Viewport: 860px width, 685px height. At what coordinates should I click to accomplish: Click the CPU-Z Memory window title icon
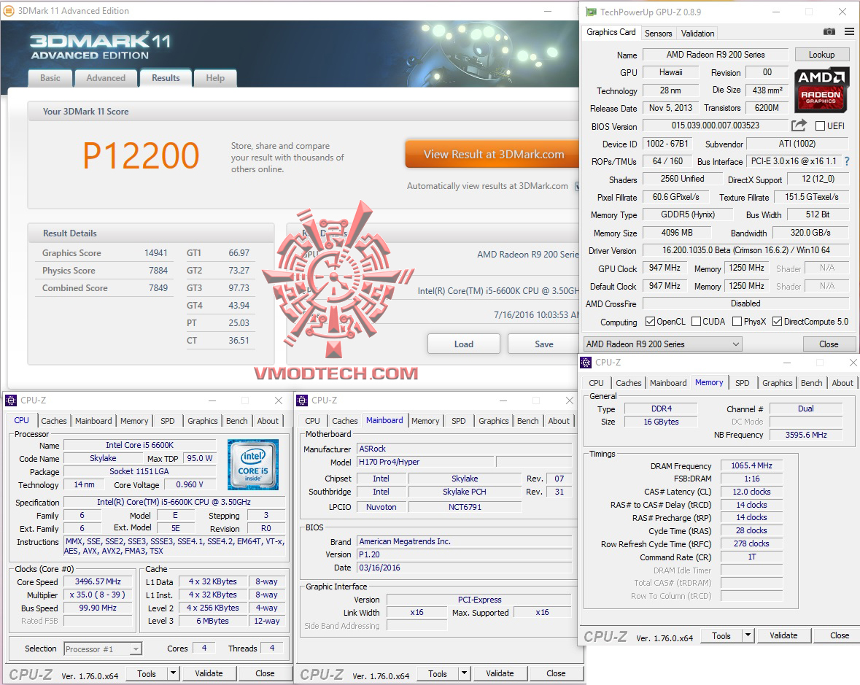[x=586, y=362]
